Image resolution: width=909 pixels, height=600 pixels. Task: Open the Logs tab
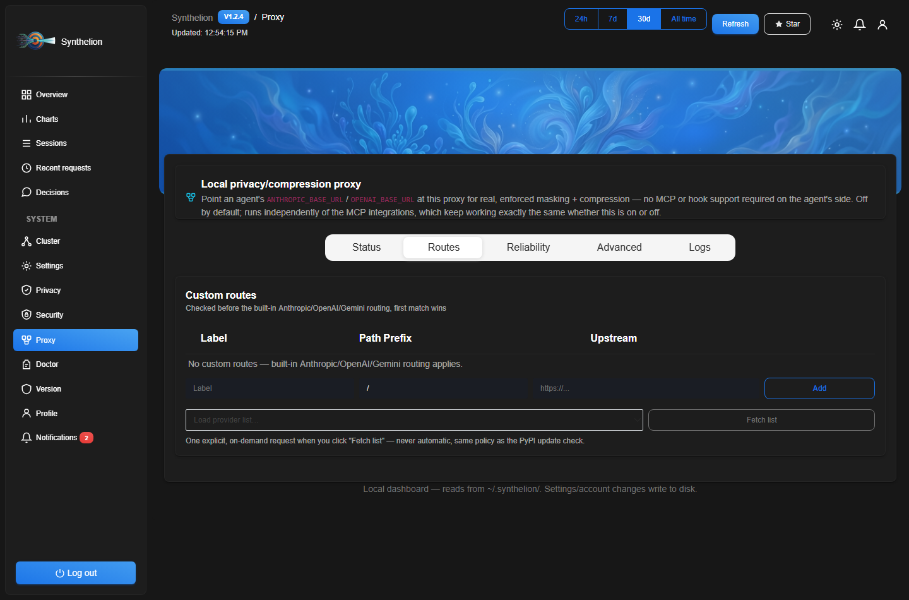[x=699, y=248]
